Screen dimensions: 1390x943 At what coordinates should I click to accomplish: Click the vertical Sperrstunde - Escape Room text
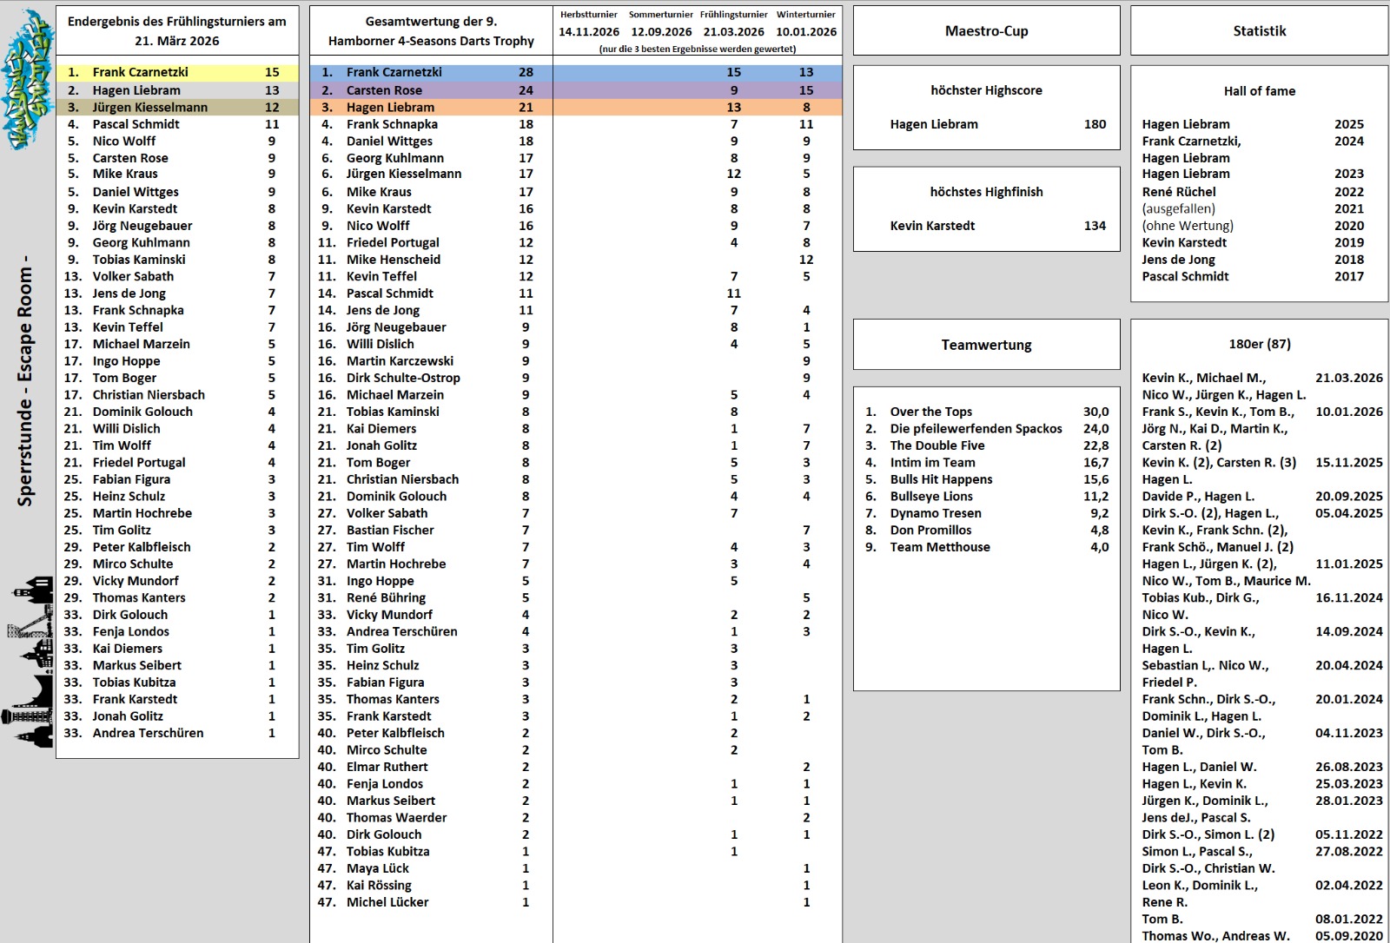[25, 382]
